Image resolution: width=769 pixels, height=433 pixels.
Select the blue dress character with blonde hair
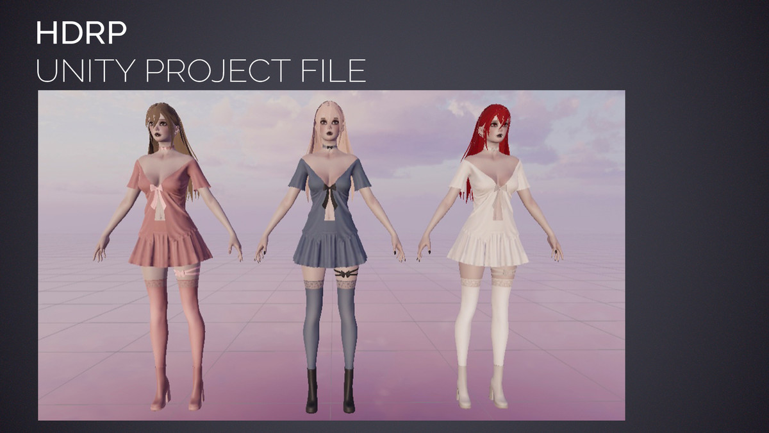pos(330,257)
